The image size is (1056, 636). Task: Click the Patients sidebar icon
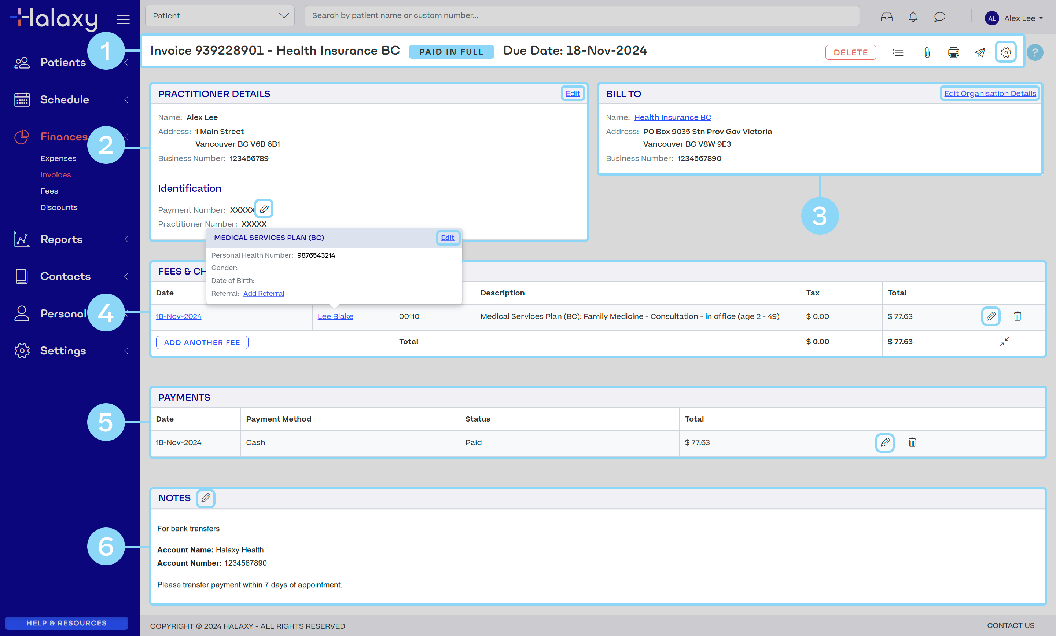click(22, 63)
